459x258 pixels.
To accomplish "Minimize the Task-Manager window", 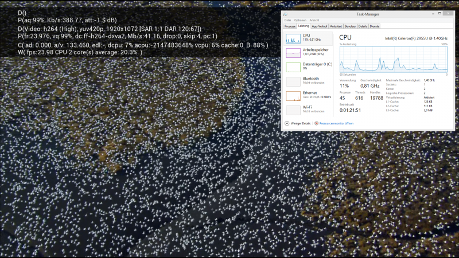I will (433, 14).
